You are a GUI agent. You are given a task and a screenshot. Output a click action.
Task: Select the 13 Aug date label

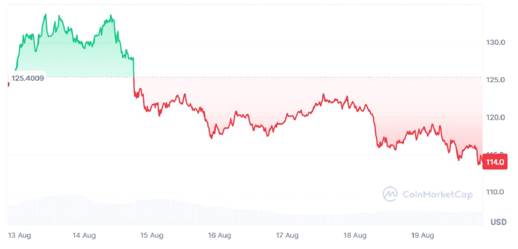point(20,235)
